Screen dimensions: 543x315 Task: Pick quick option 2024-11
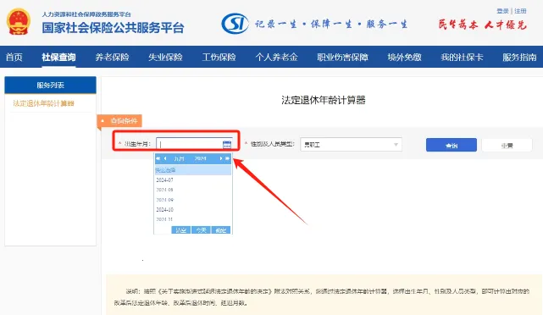coord(165,219)
